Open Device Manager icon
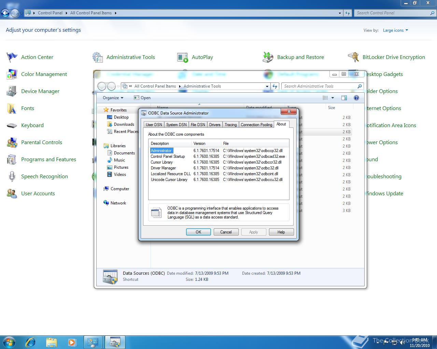The image size is (437, 349). tap(12, 91)
